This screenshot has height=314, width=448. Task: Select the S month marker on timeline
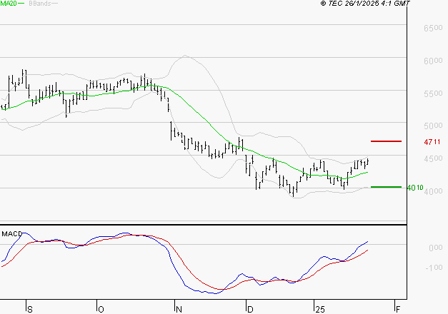tap(30, 309)
